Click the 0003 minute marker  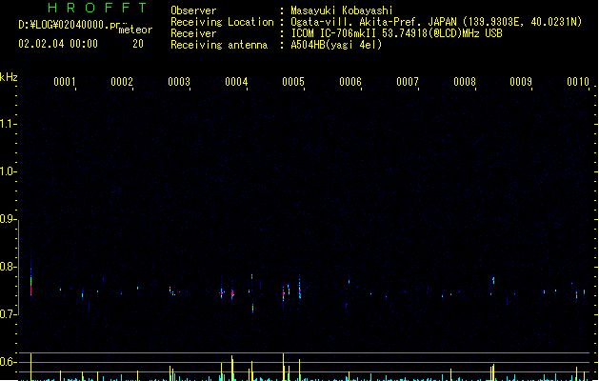coord(179,82)
